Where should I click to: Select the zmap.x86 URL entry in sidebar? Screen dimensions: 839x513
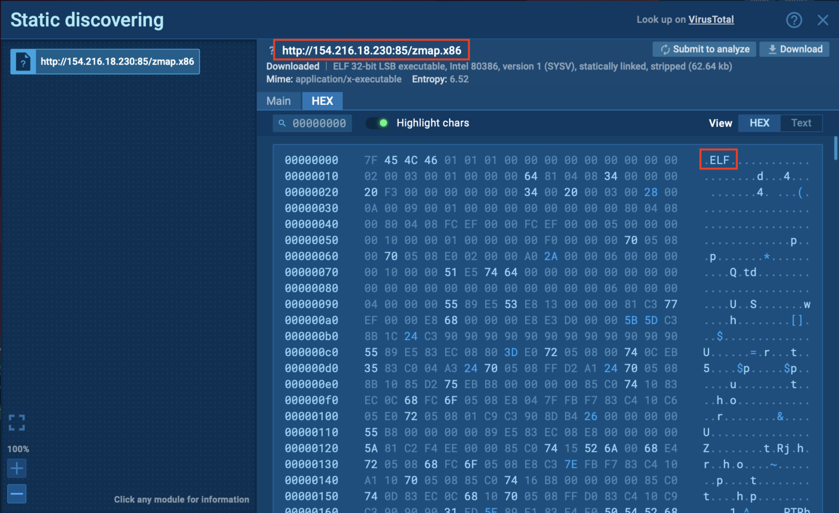click(x=117, y=61)
